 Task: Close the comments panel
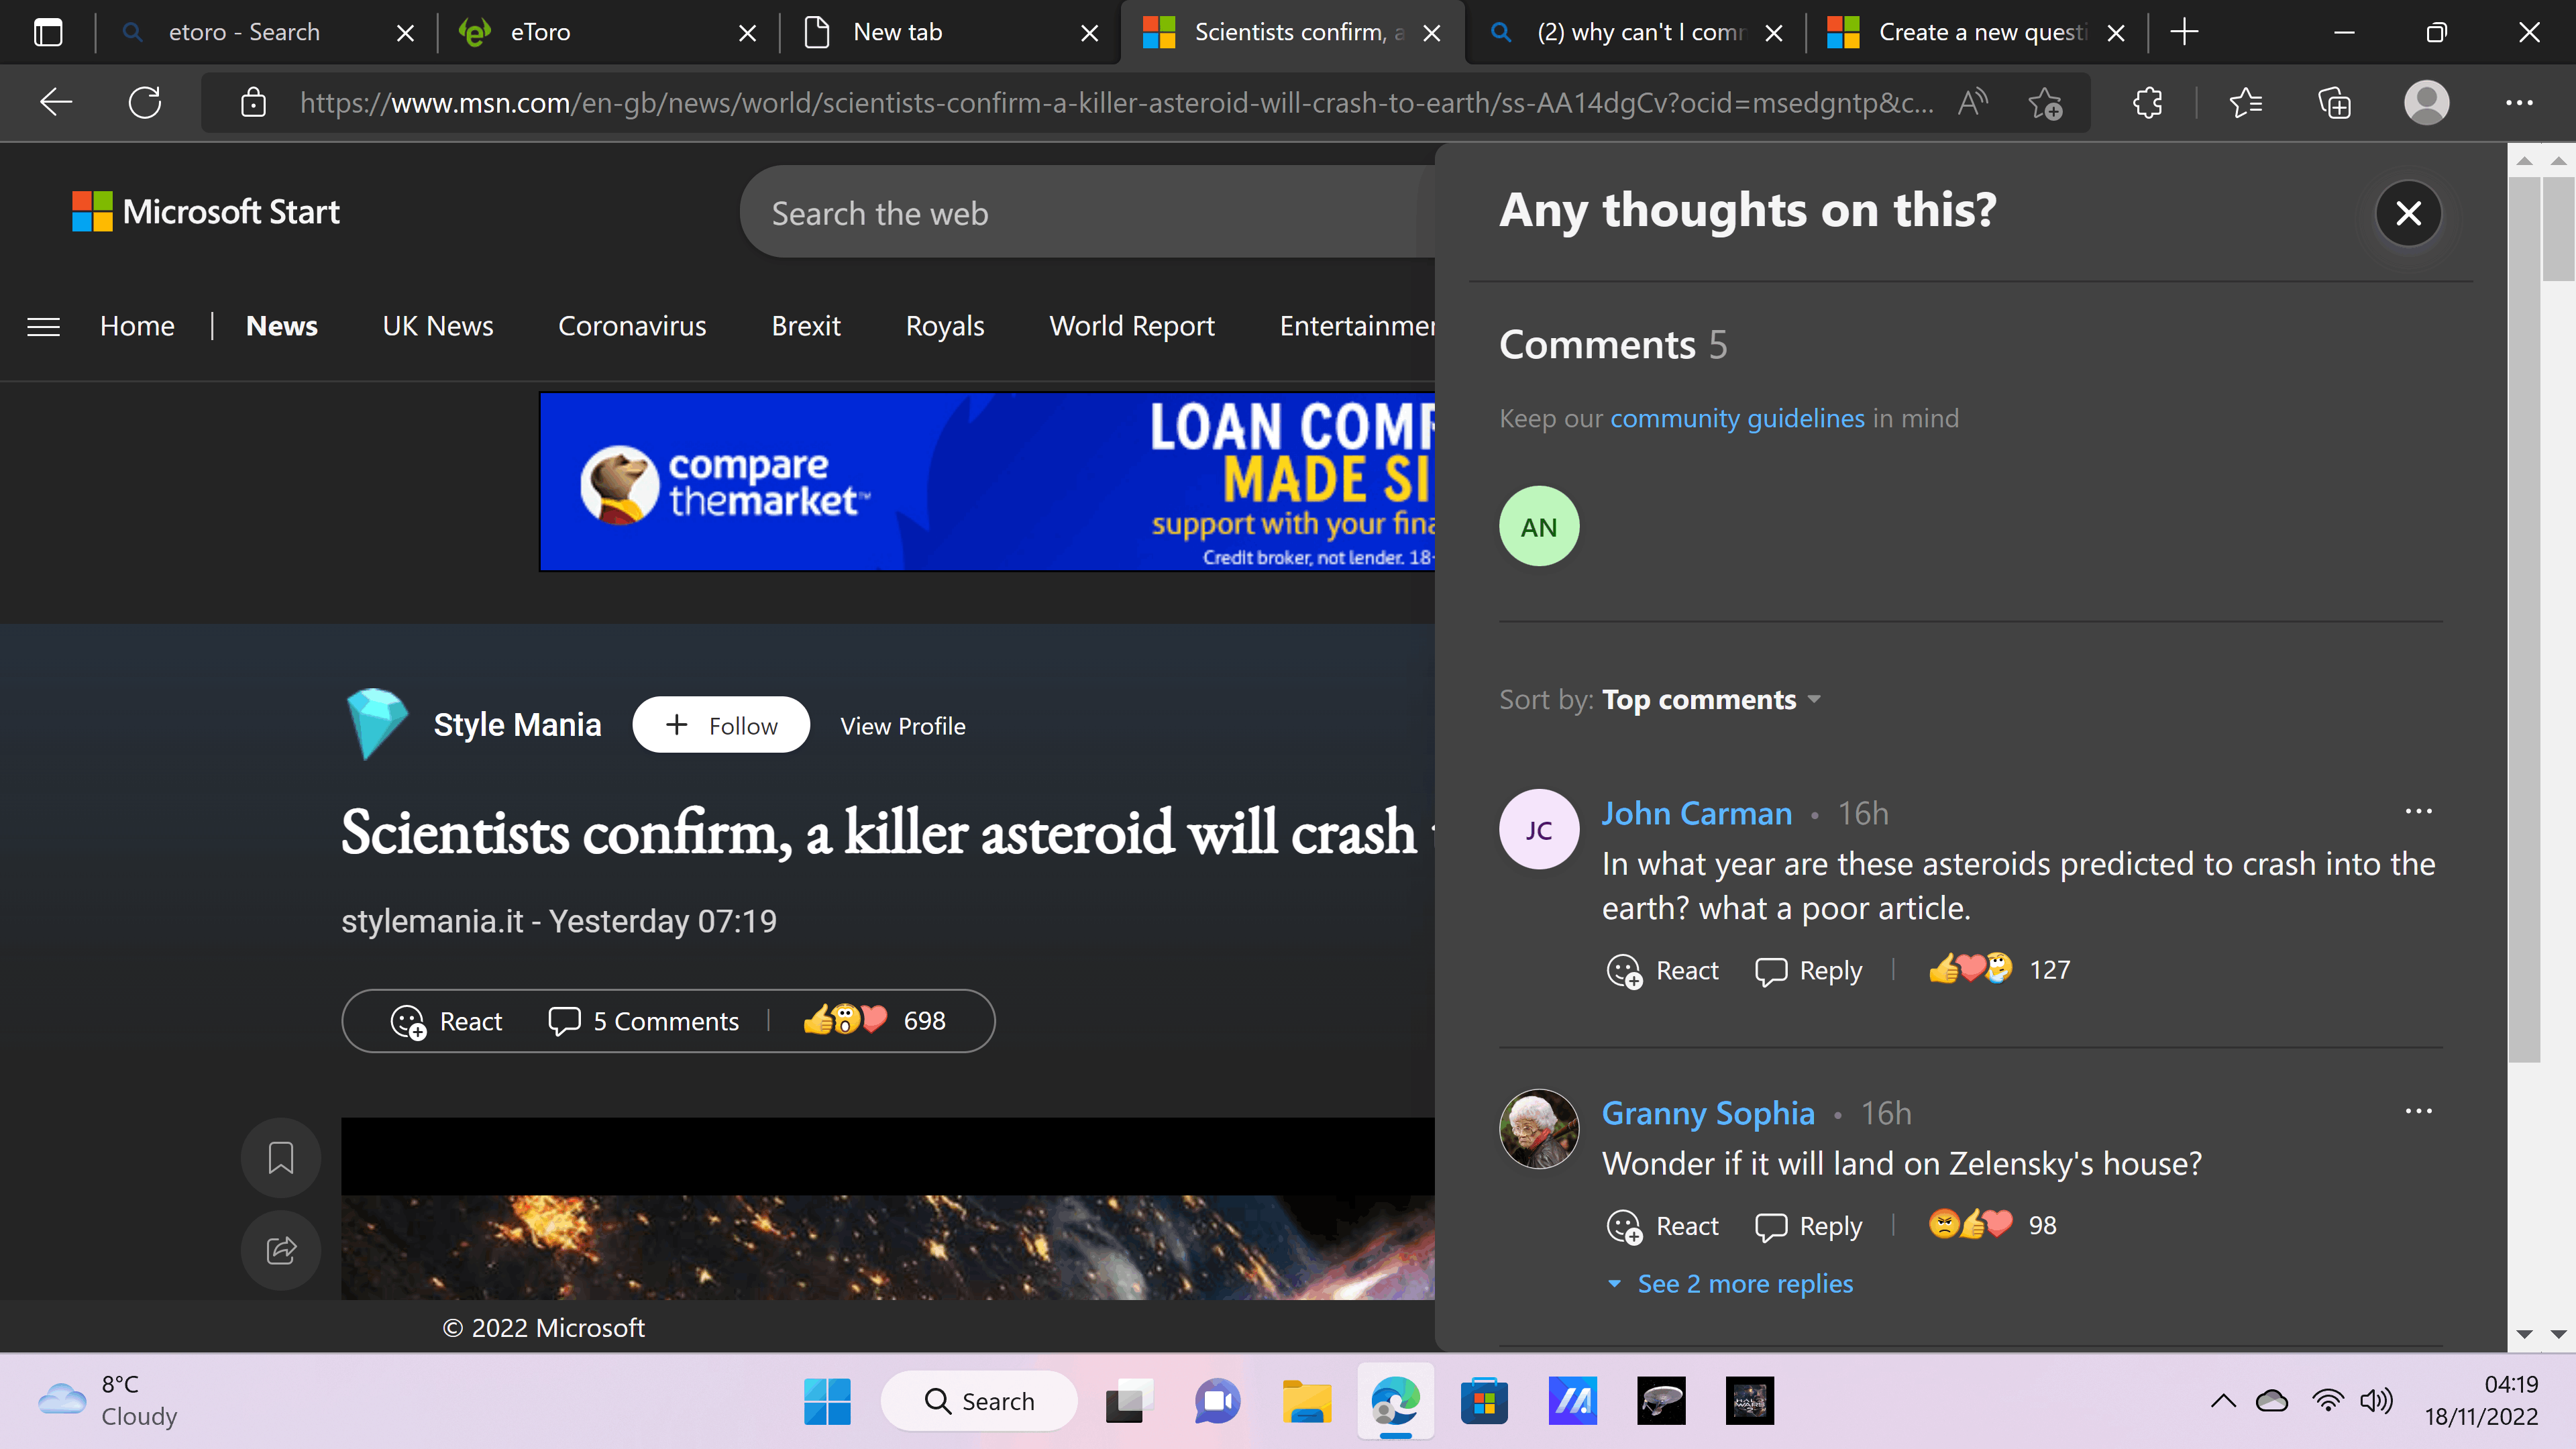pyautogui.click(x=2408, y=213)
